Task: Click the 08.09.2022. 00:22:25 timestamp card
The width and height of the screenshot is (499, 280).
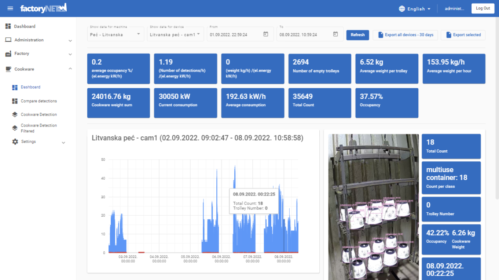Action: click(x=451, y=269)
